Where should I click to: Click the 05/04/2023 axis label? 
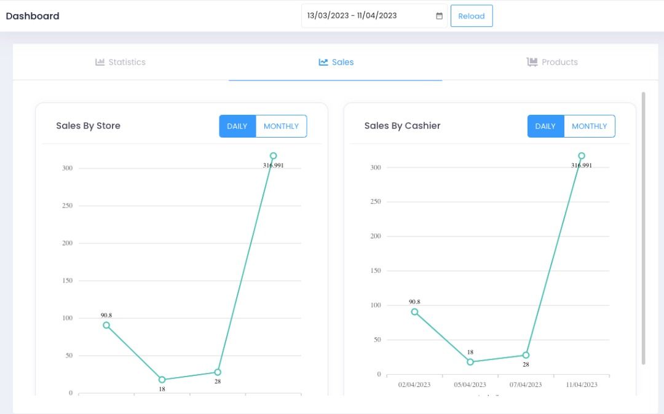(x=470, y=385)
